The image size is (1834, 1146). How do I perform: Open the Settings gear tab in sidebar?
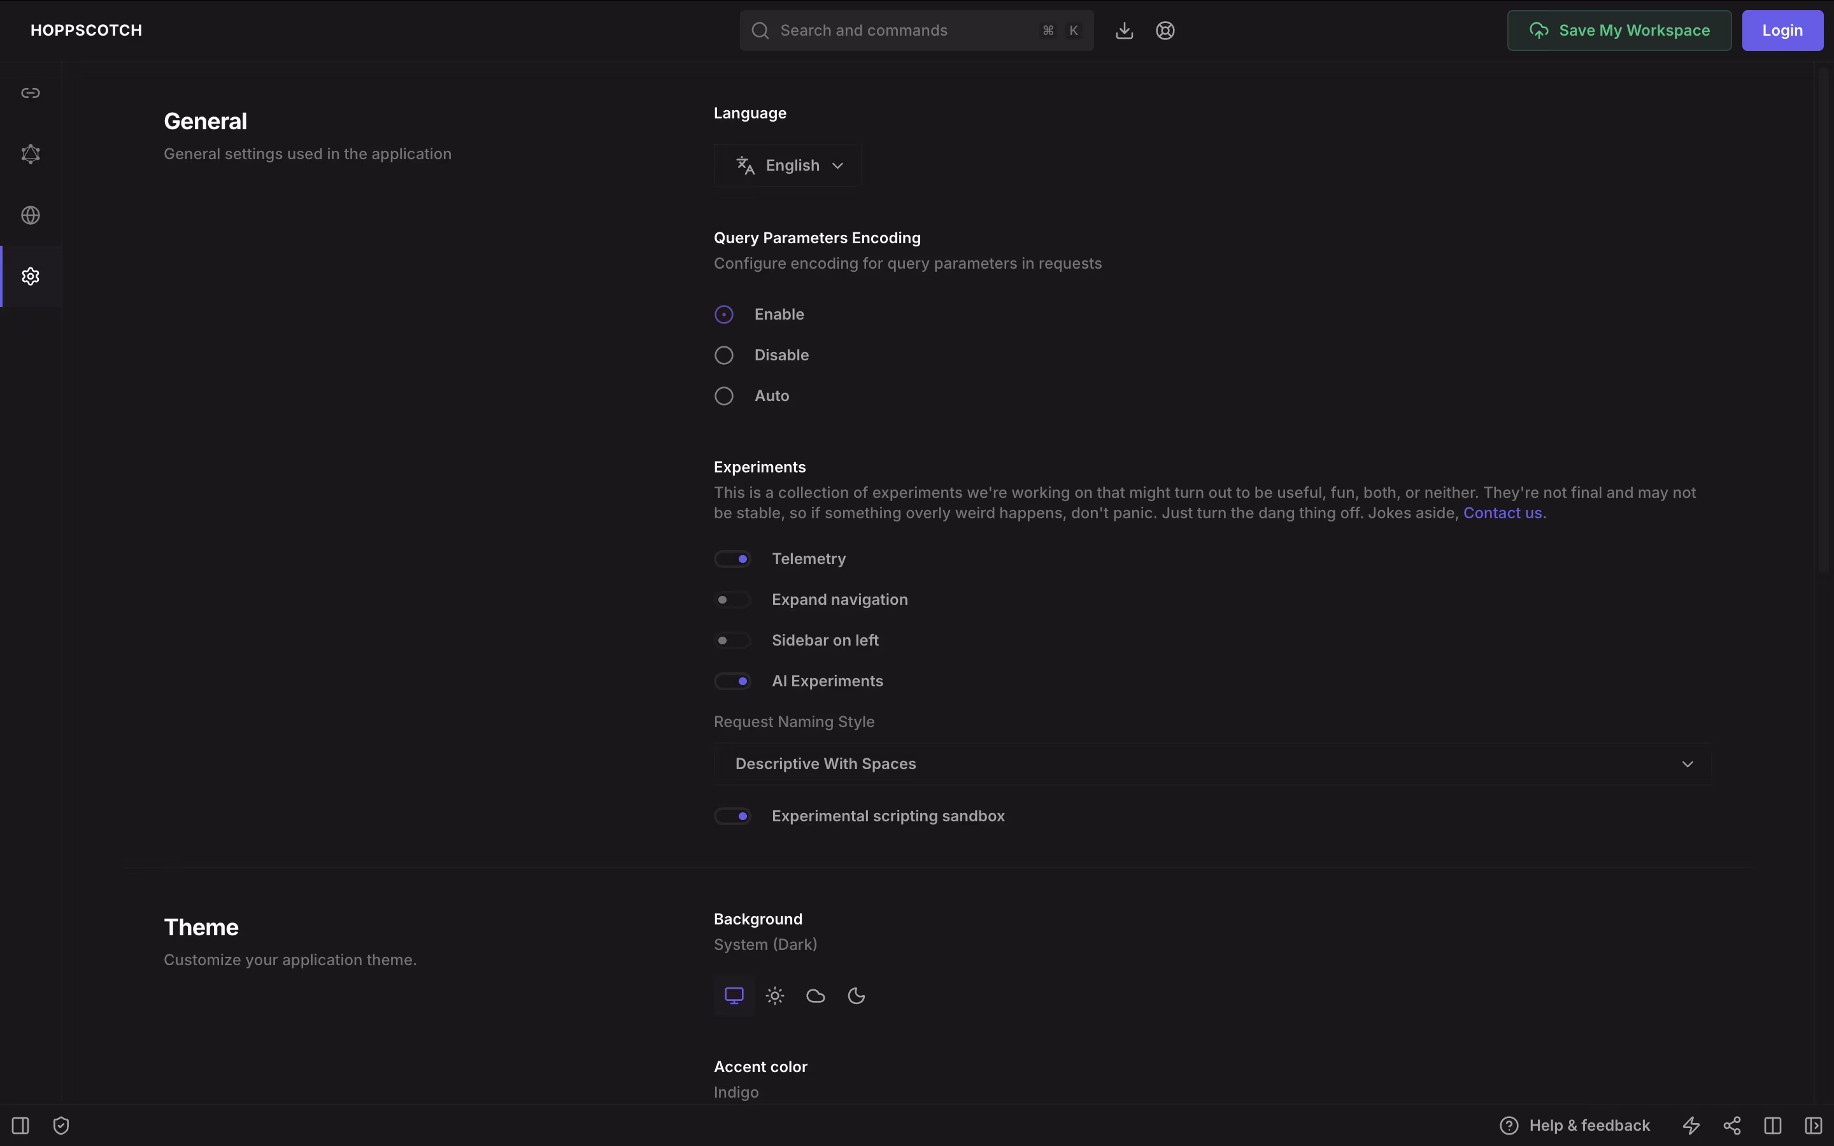pos(31,277)
